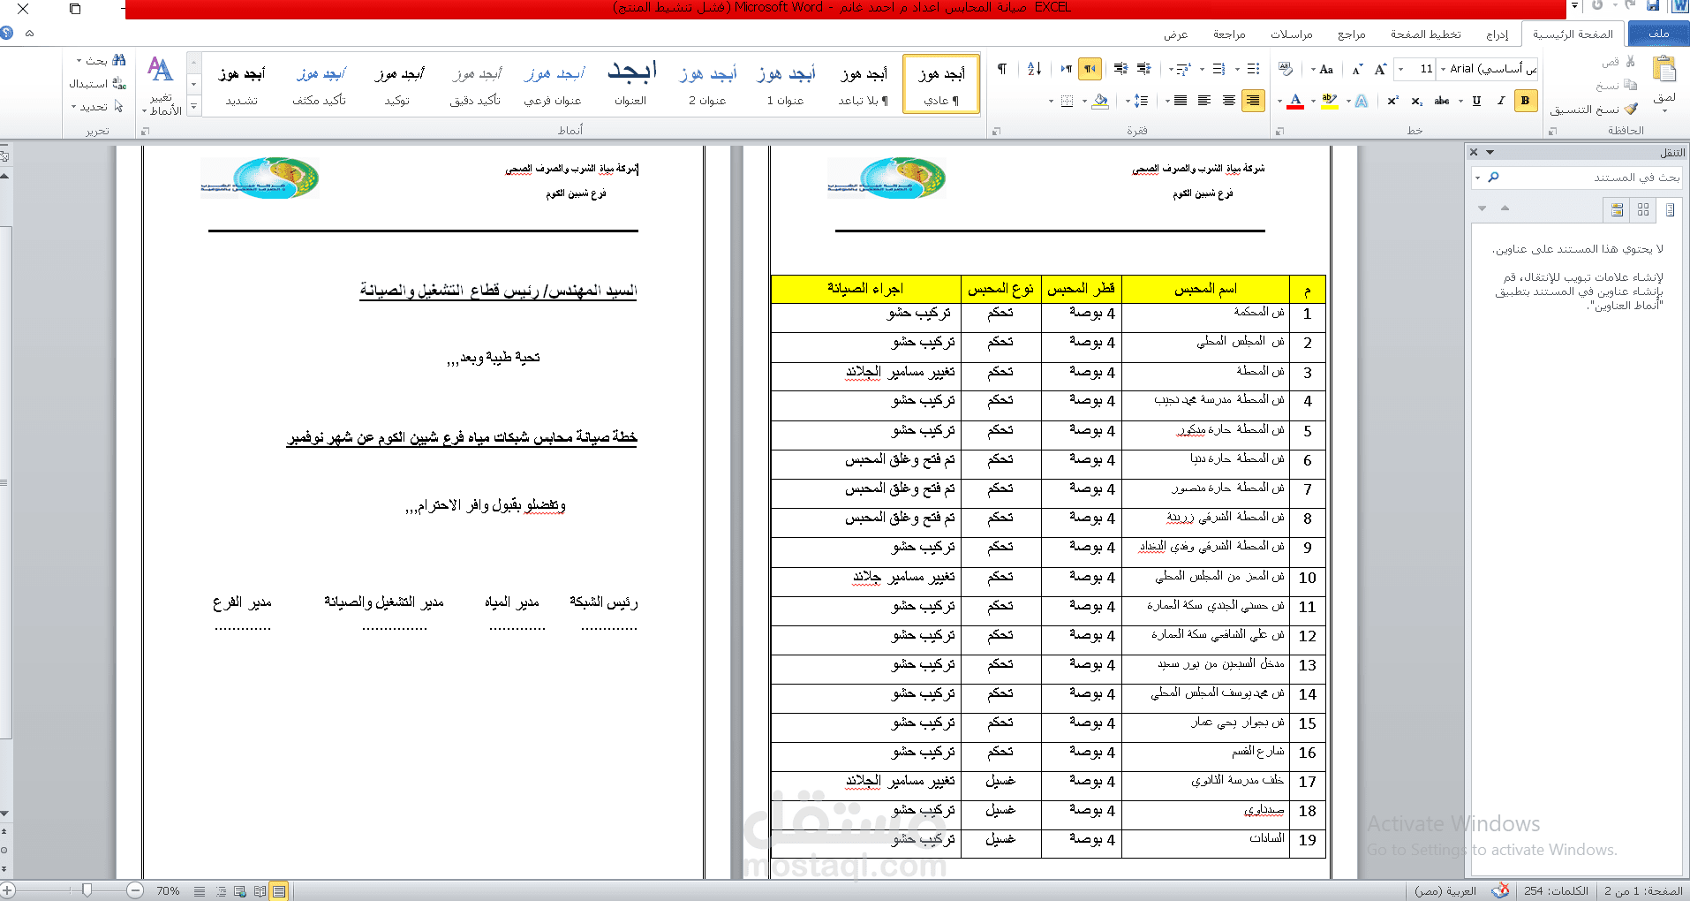Viewport: 1690px width, 901px height.
Task: Toggle left-to-right text direction
Action: coord(1067,69)
